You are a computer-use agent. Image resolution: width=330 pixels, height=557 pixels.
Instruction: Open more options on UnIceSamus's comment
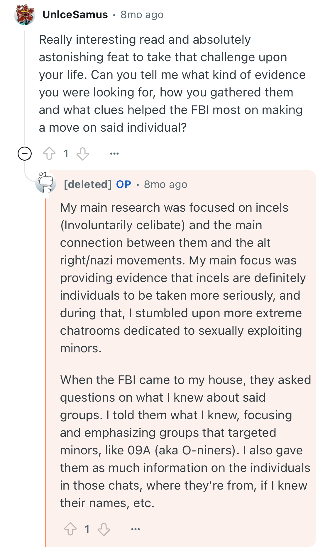click(114, 154)
